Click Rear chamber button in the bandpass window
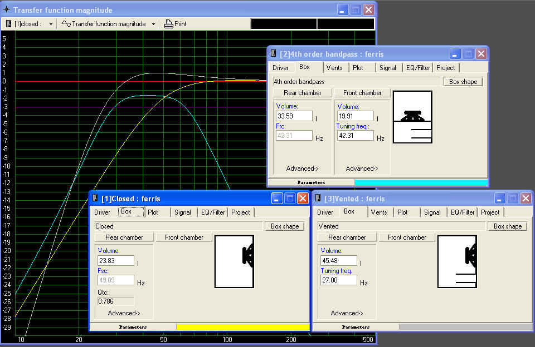535x347 pixels. [x=302, y=93]
